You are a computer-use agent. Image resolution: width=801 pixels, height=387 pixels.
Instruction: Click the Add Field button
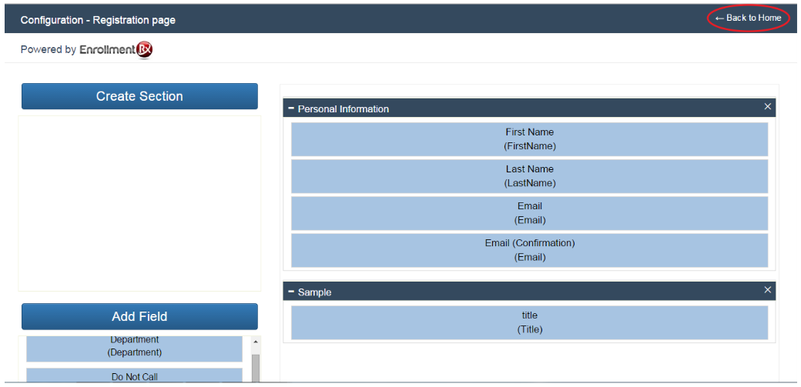pyautogui.click(x=139, y=316)
